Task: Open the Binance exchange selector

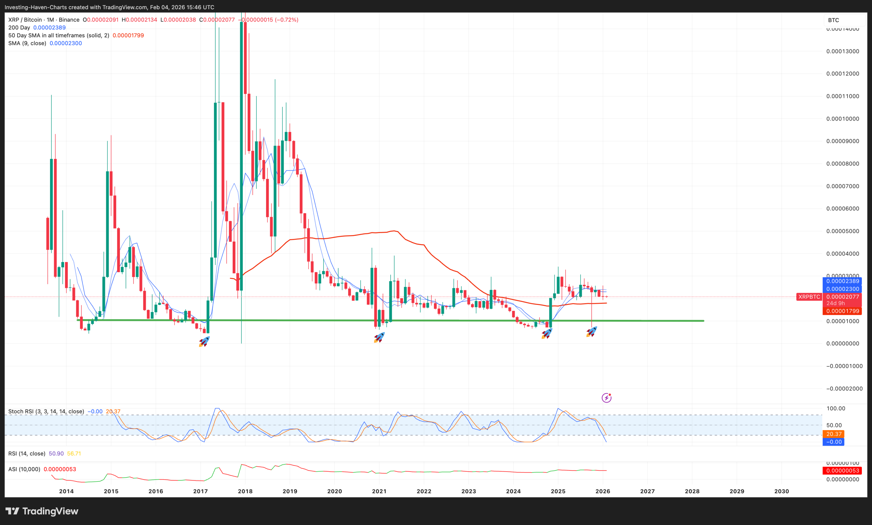Action: [x=69, y=20]
